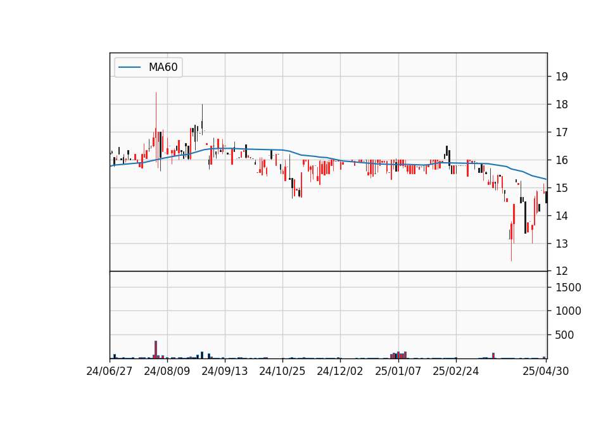
Task: Click the tallest volume bar in August
Action: pos(156,350)
